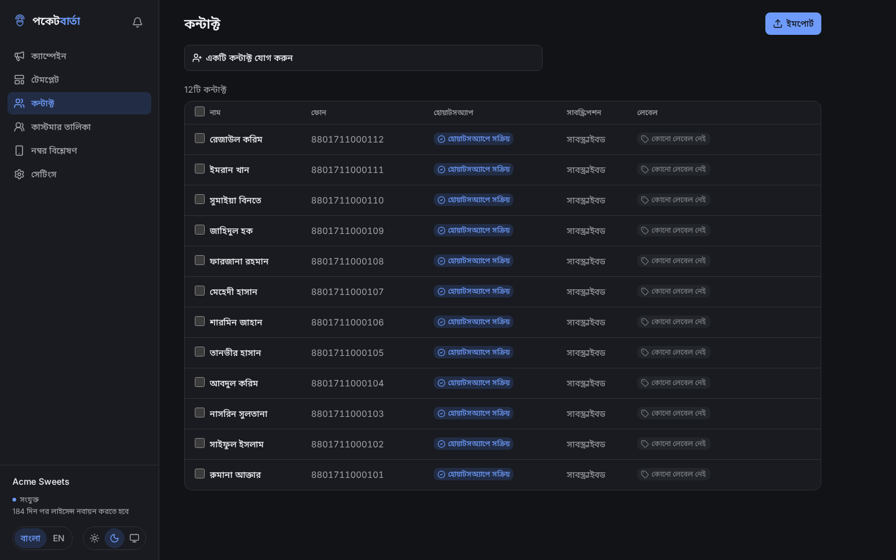This screenshot has width=896, height=560.
Task: Open কন্টাক্ট sidebar item
Action: 79,103
